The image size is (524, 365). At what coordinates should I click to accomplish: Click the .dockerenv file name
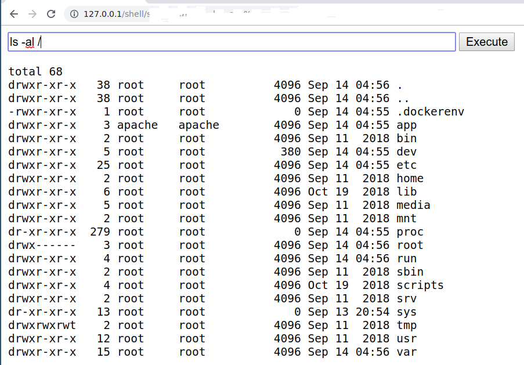tap(430, 112)
